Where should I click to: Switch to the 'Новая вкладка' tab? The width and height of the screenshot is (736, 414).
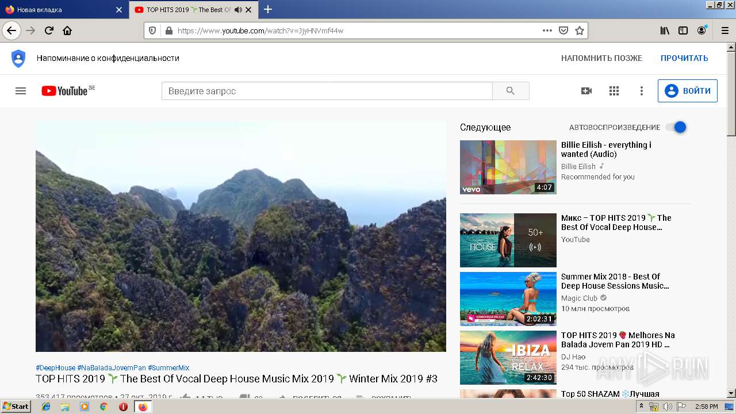[63, 10]
